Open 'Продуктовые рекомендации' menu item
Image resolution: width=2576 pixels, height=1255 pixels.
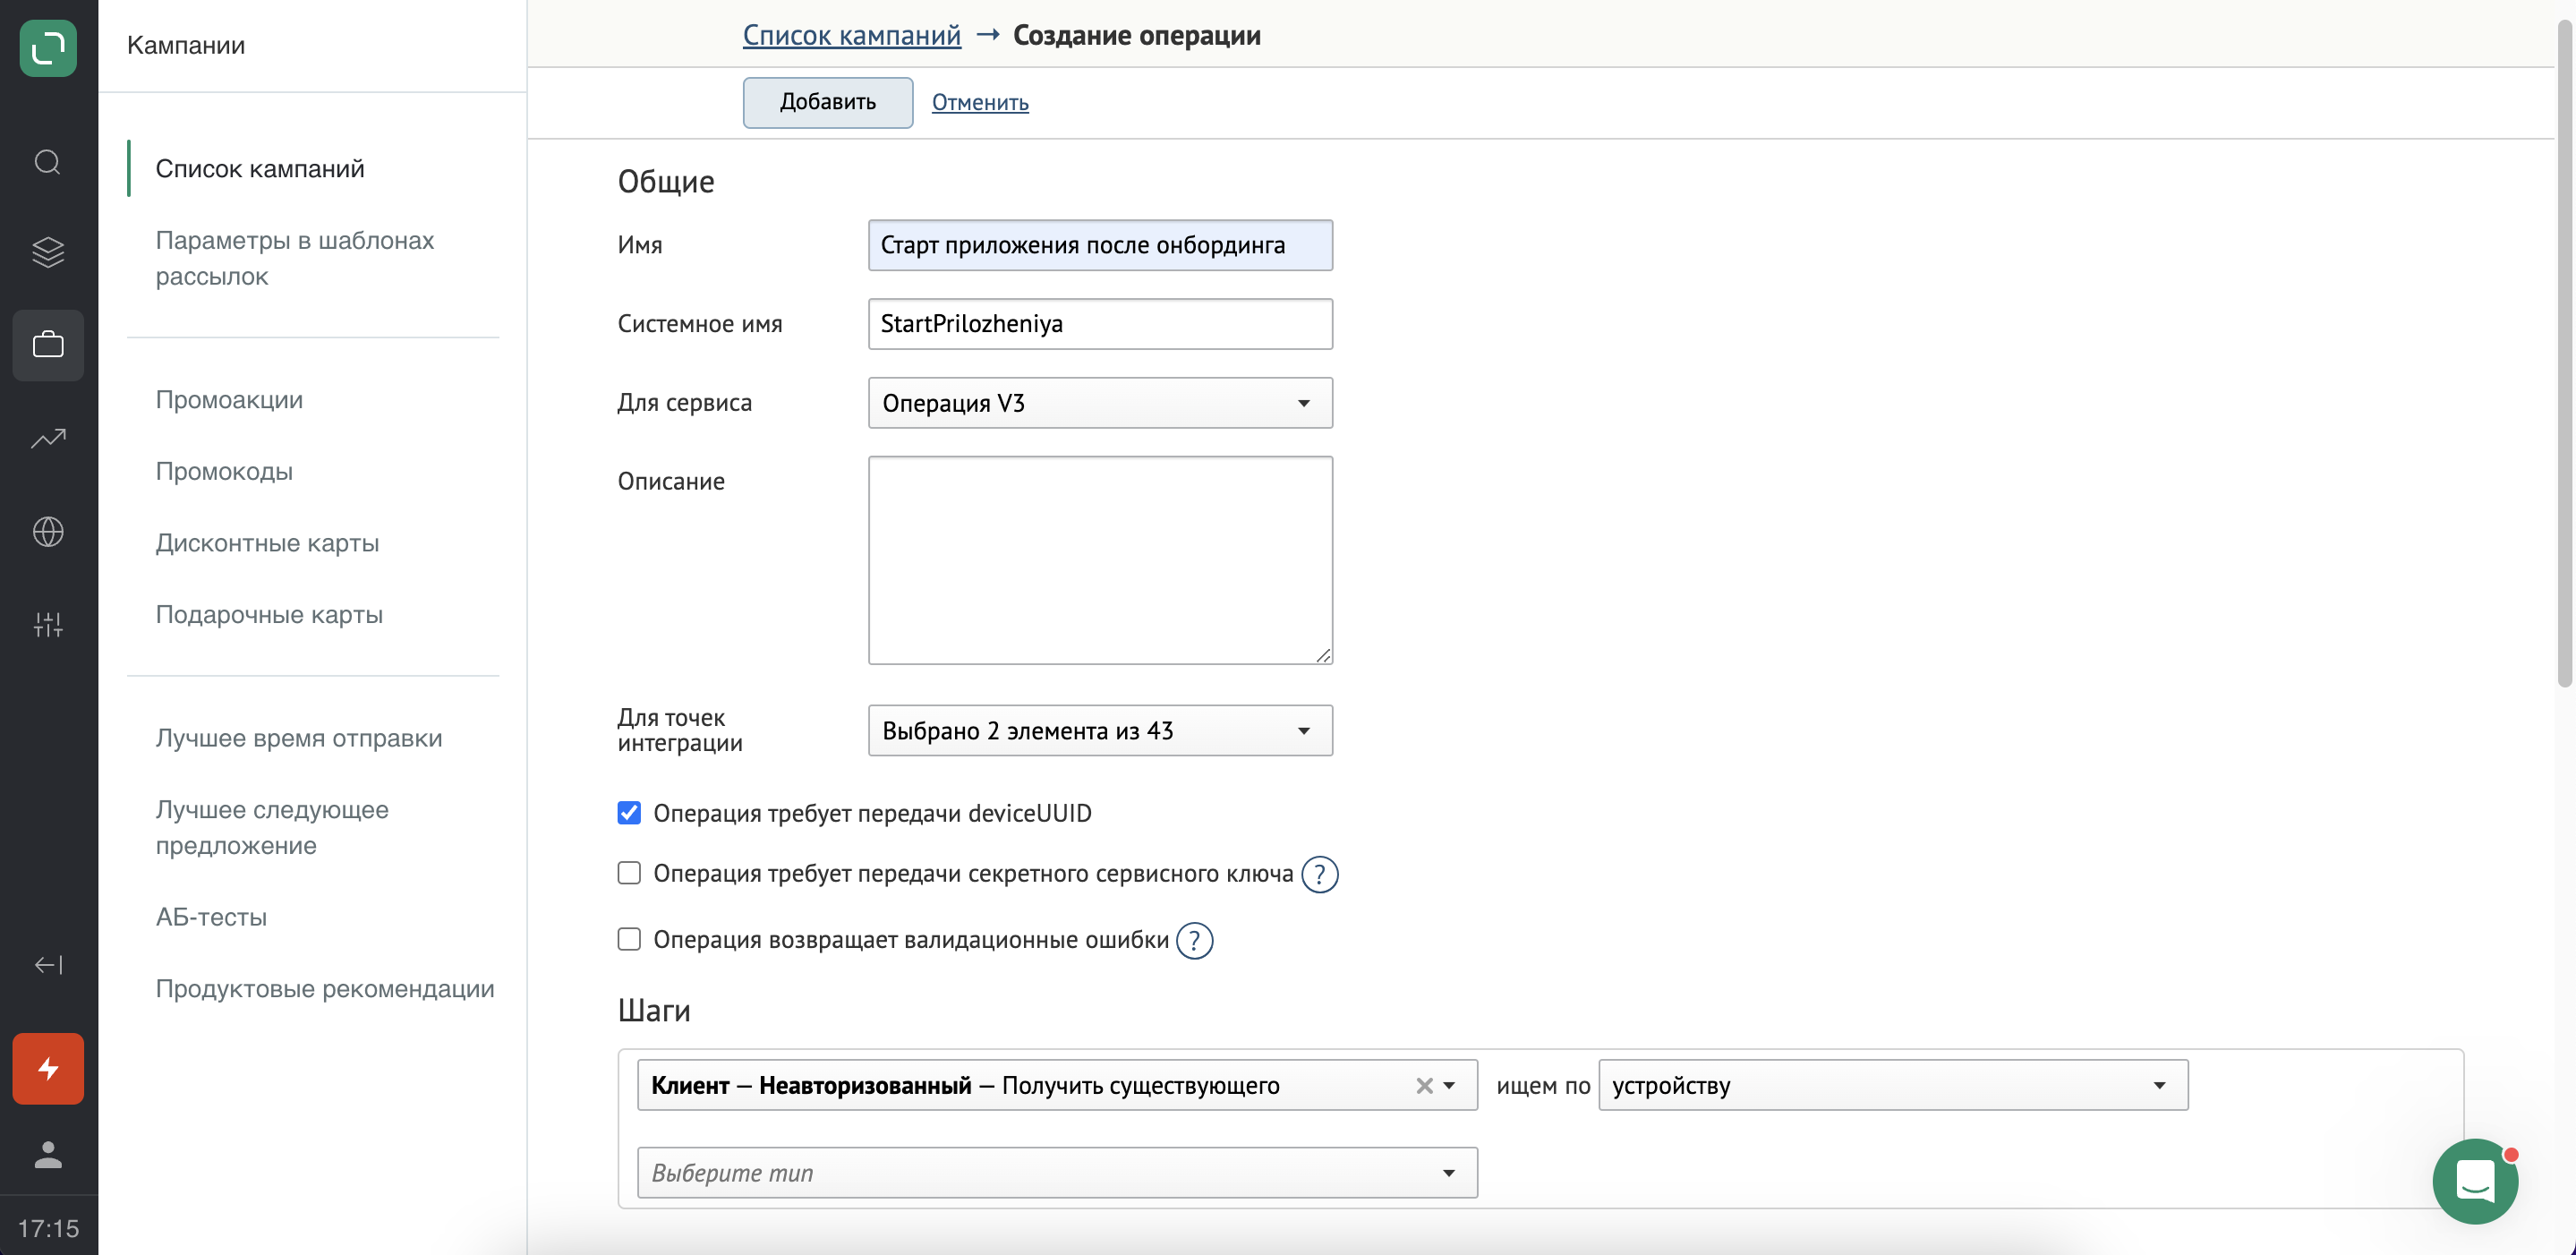(x=325, y=988)
